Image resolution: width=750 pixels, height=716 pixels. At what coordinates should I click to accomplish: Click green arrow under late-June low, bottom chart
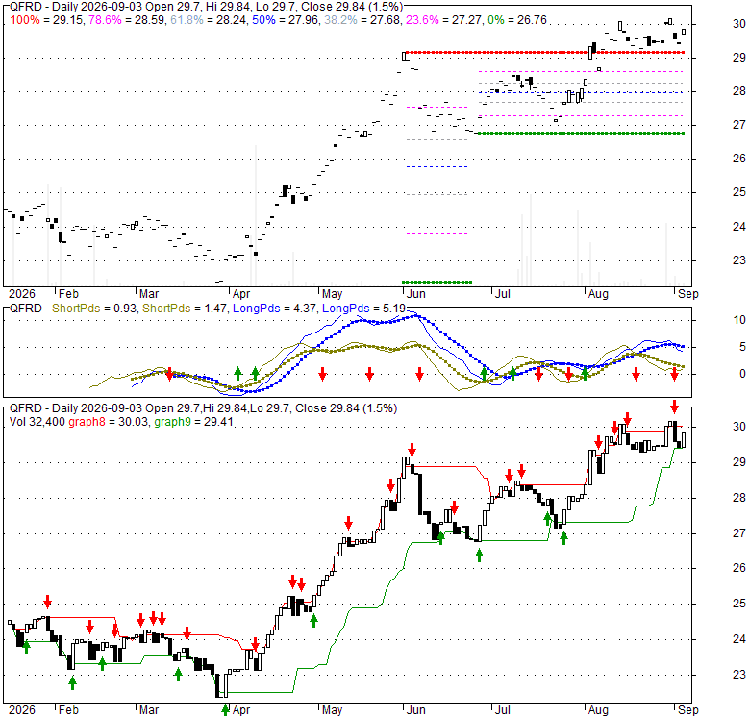[479, 555]
